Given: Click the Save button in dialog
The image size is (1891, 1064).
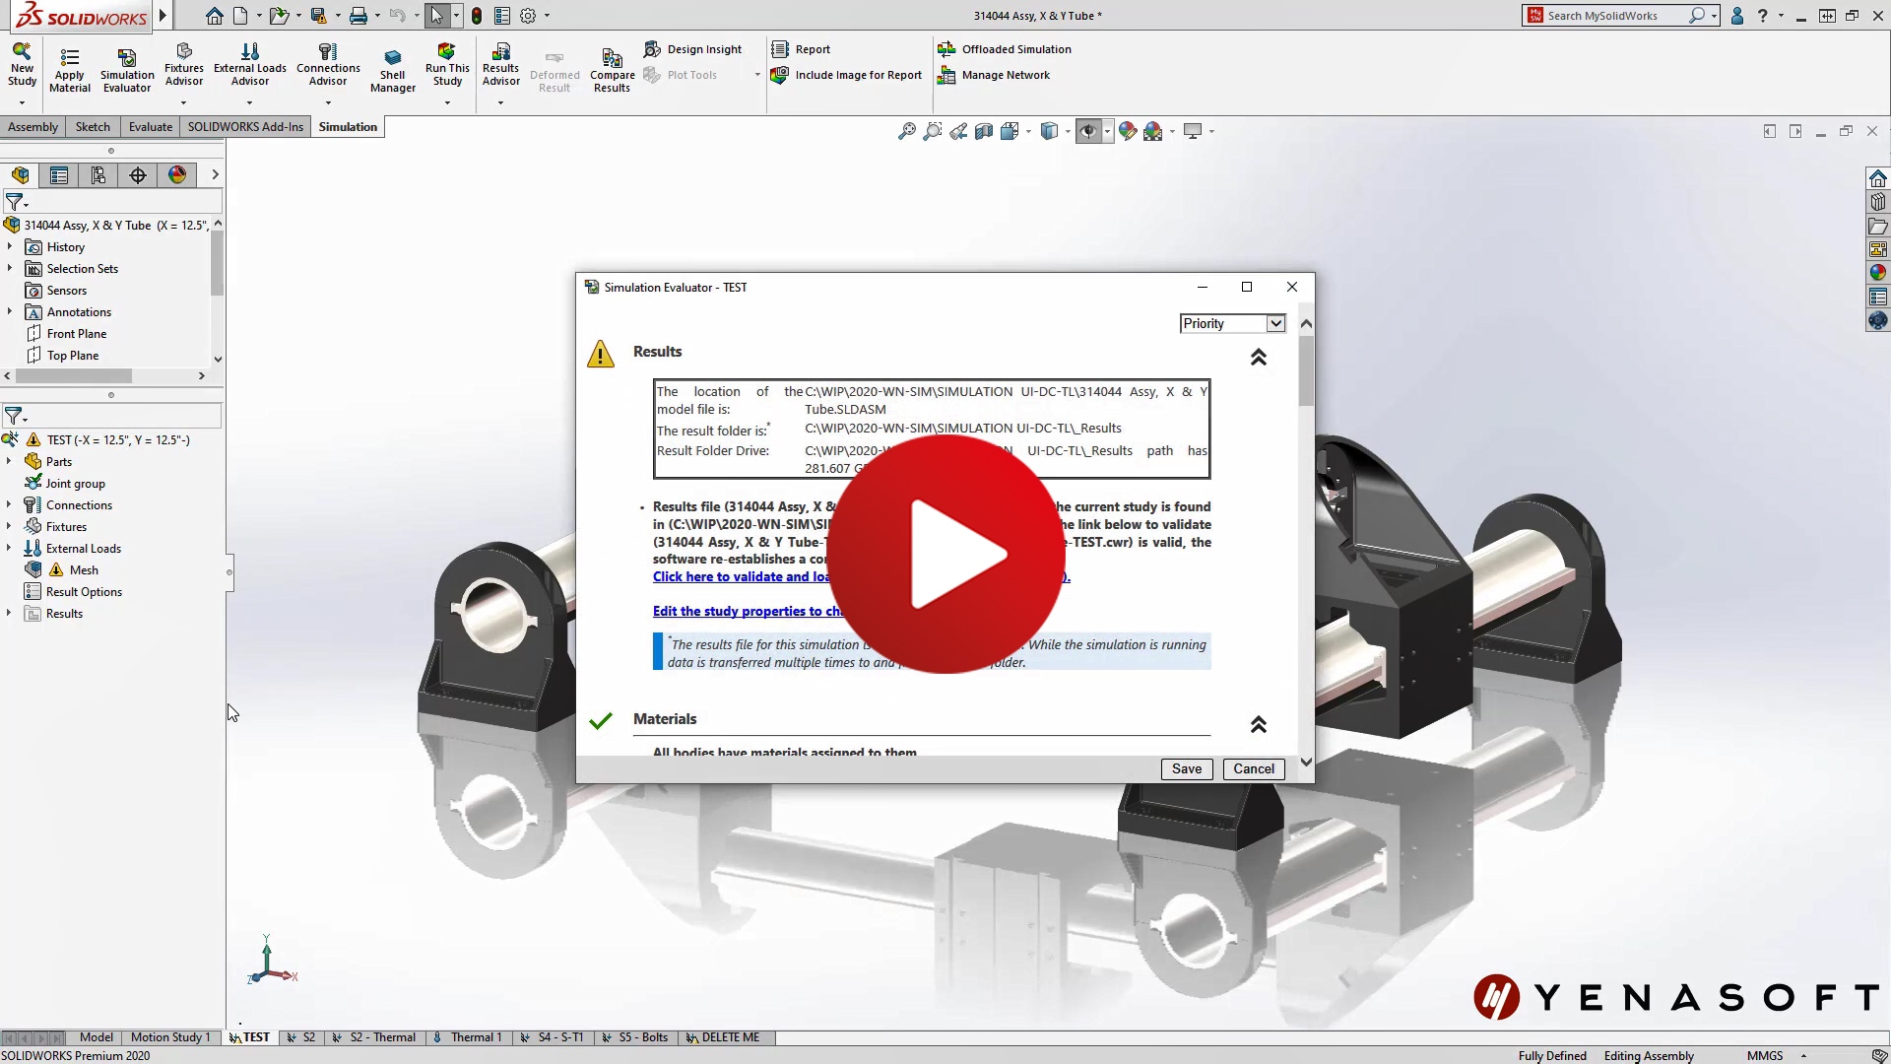Looking at the screenshot, I should (1187, 767).
